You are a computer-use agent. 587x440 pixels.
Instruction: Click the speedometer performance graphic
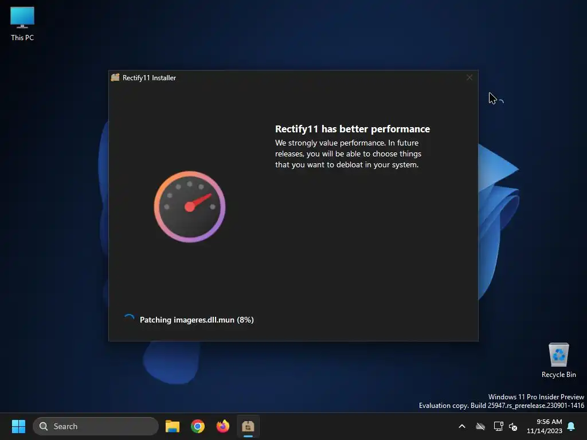pos(190,206)
